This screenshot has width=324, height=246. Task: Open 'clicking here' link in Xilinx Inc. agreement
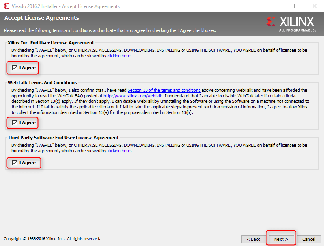(119, 56)
